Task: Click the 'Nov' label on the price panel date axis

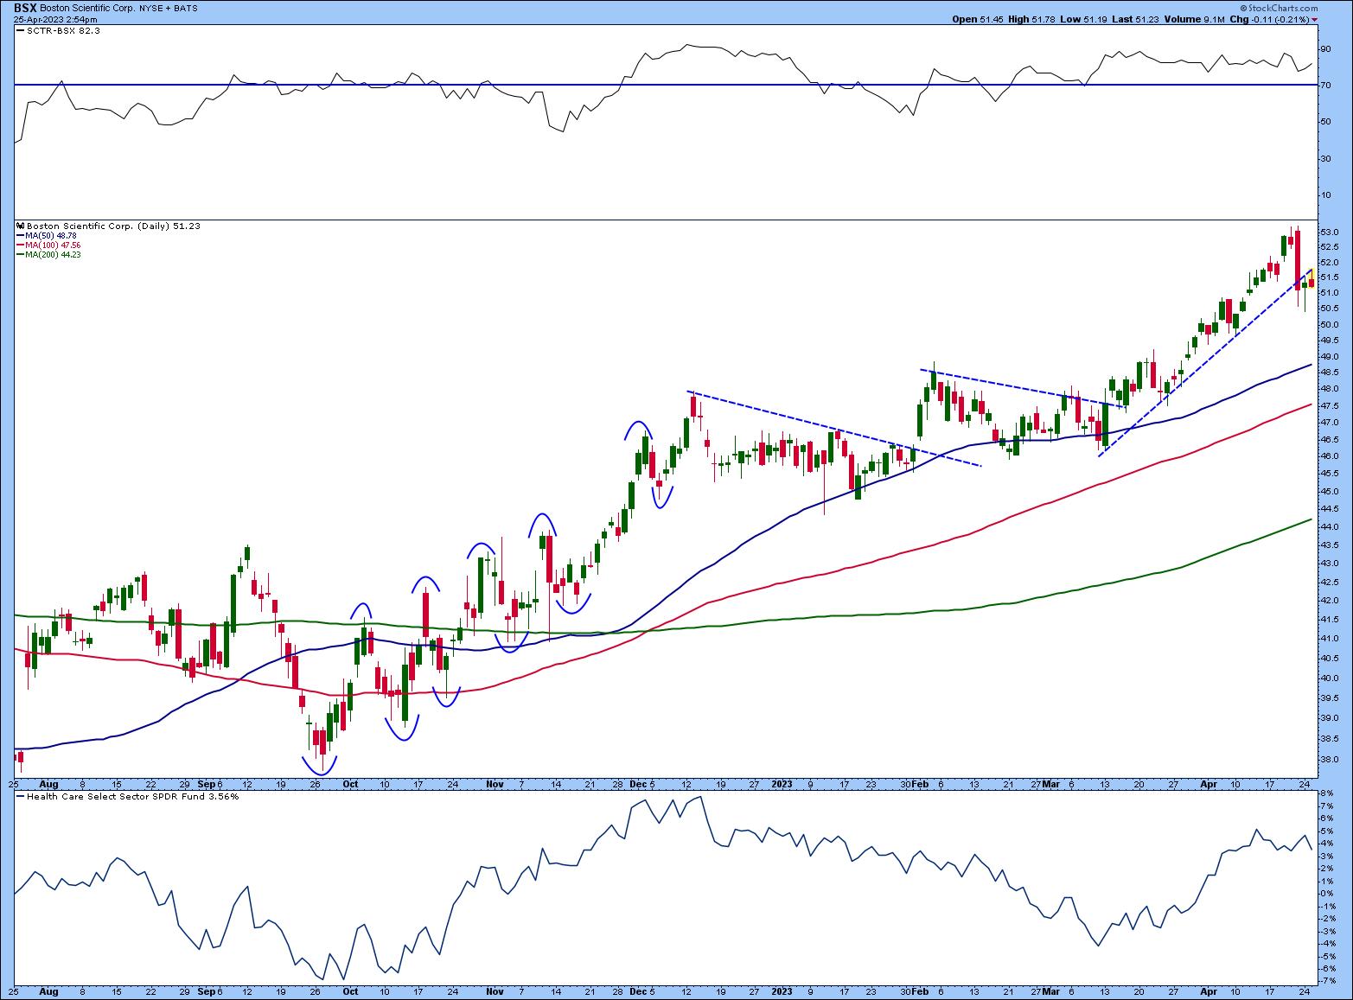Action: tap(495, 784)
